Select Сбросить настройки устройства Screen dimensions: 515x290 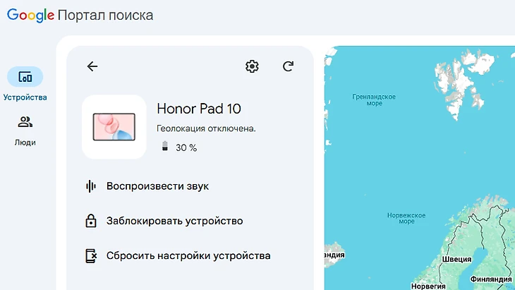click(188, 255)
